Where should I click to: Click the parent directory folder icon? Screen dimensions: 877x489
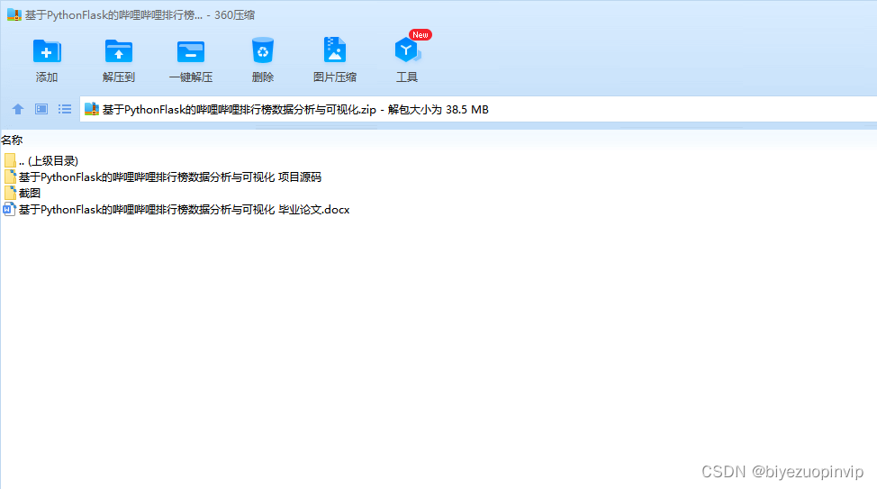click(10, 160)
